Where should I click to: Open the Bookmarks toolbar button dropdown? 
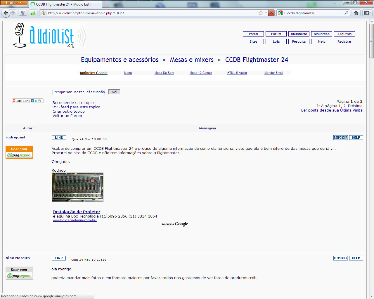(x=367, y=13)
